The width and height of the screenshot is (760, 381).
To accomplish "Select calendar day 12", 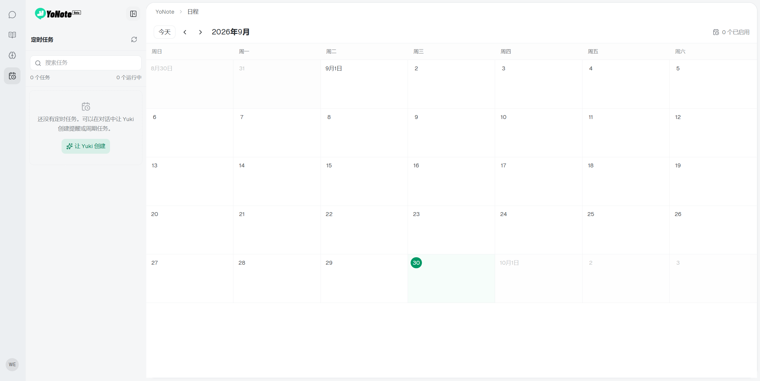I will pos(713,133).
